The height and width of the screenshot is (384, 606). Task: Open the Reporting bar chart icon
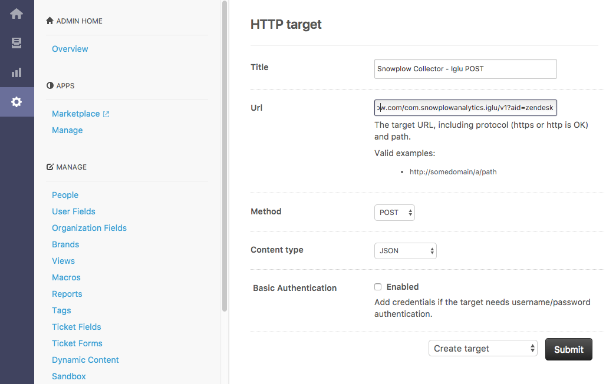pyautogui.click(x=17, y=72)
